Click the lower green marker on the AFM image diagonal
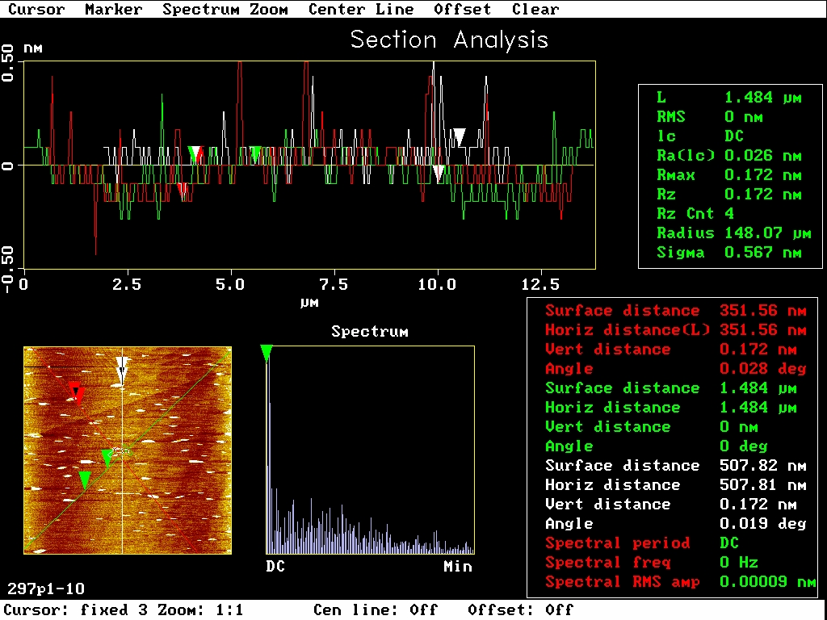827x620 pixels. [84, 480]
